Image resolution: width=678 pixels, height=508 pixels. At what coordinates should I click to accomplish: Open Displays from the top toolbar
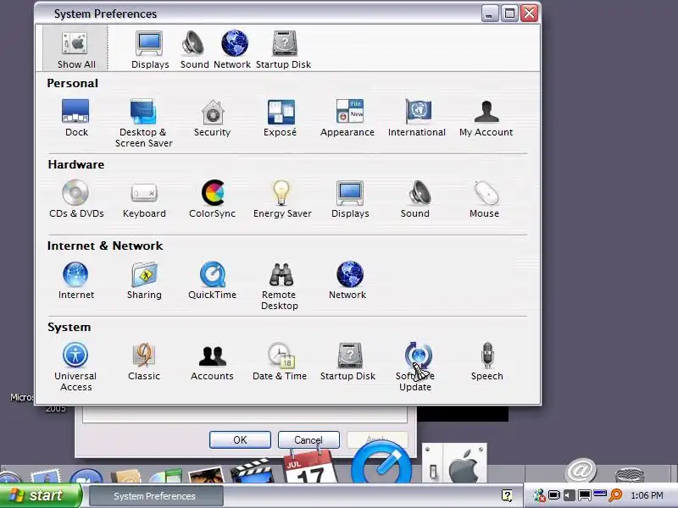pyautogui.click(x=150, y=50)
